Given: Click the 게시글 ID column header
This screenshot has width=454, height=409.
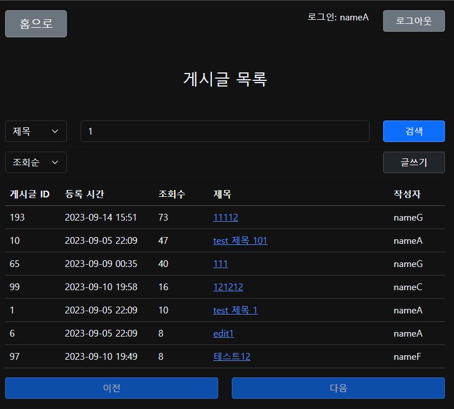Looking at the screenshot, I should [x=28, y=194].
